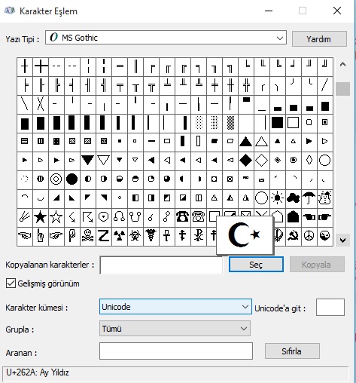This screenshot has width=356, height=383.
Task: Select the peace symbol character
Action: tap(309, 236)
